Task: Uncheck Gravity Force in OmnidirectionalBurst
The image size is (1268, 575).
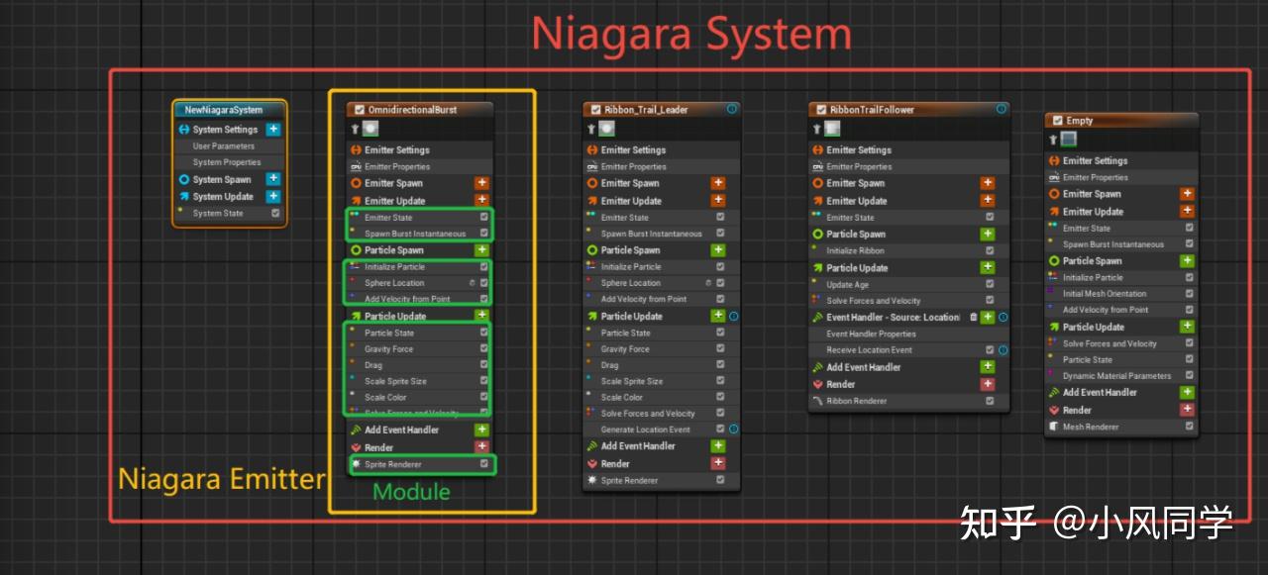Action: click(x=483, y=349)
